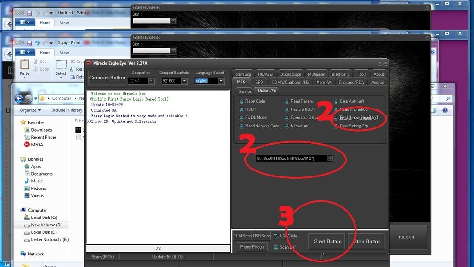The width and height of the screenshot is (474, 267).
Task: Select the ROOT radio option
Action: pos(241,110)
